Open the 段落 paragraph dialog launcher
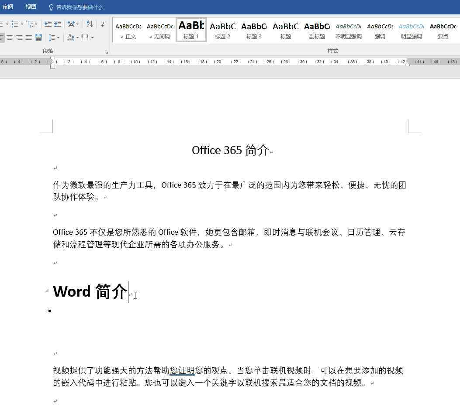This screenshot has height=407, width=460. 106,52
